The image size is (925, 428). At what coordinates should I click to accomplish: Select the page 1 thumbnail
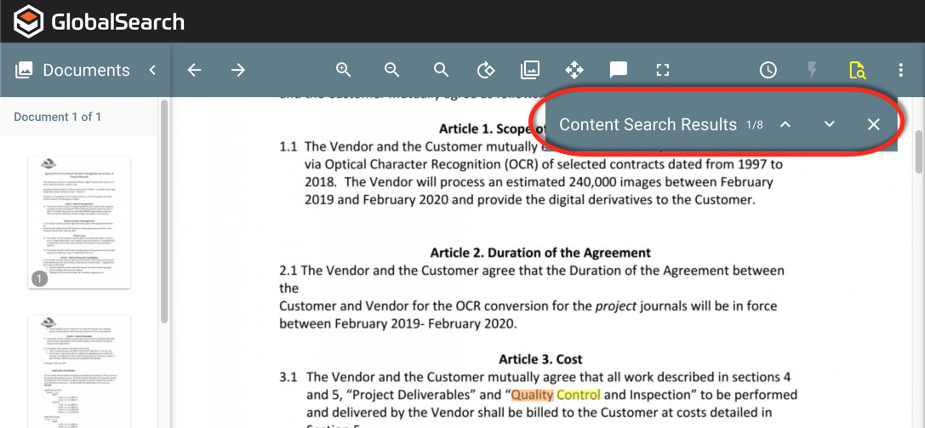pos(79,222)
